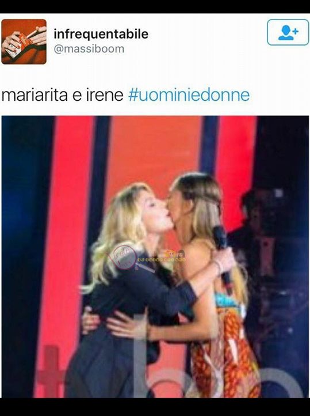The image size is (310, 416).
Task: Open the infrequentabile profile avatar
Action: click(x=24, y=41)
